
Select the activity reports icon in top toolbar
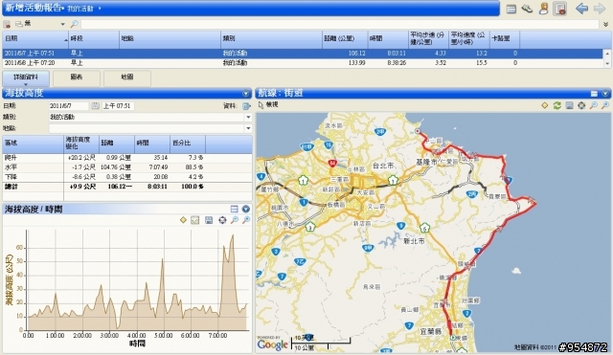[x=559, y=9]
